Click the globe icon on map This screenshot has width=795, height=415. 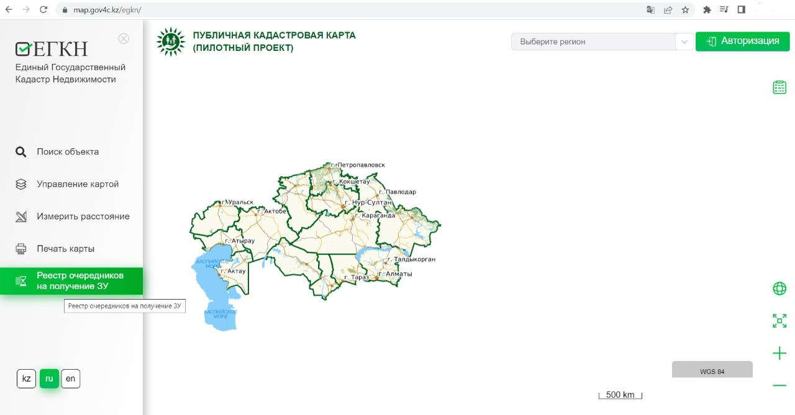779,288
